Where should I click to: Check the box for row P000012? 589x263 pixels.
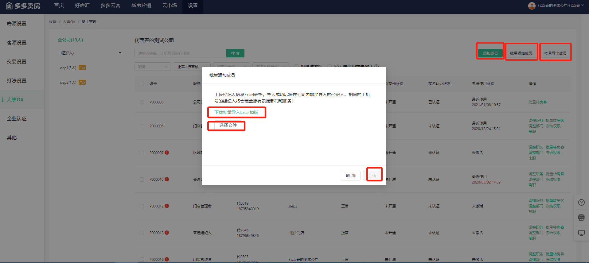coord(142,206)
